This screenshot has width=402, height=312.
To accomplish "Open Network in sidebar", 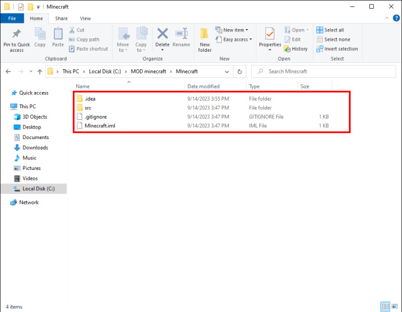I will tap(24, 203).
